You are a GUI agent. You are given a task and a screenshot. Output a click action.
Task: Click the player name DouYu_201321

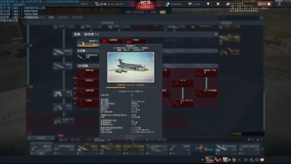(115, 4)
